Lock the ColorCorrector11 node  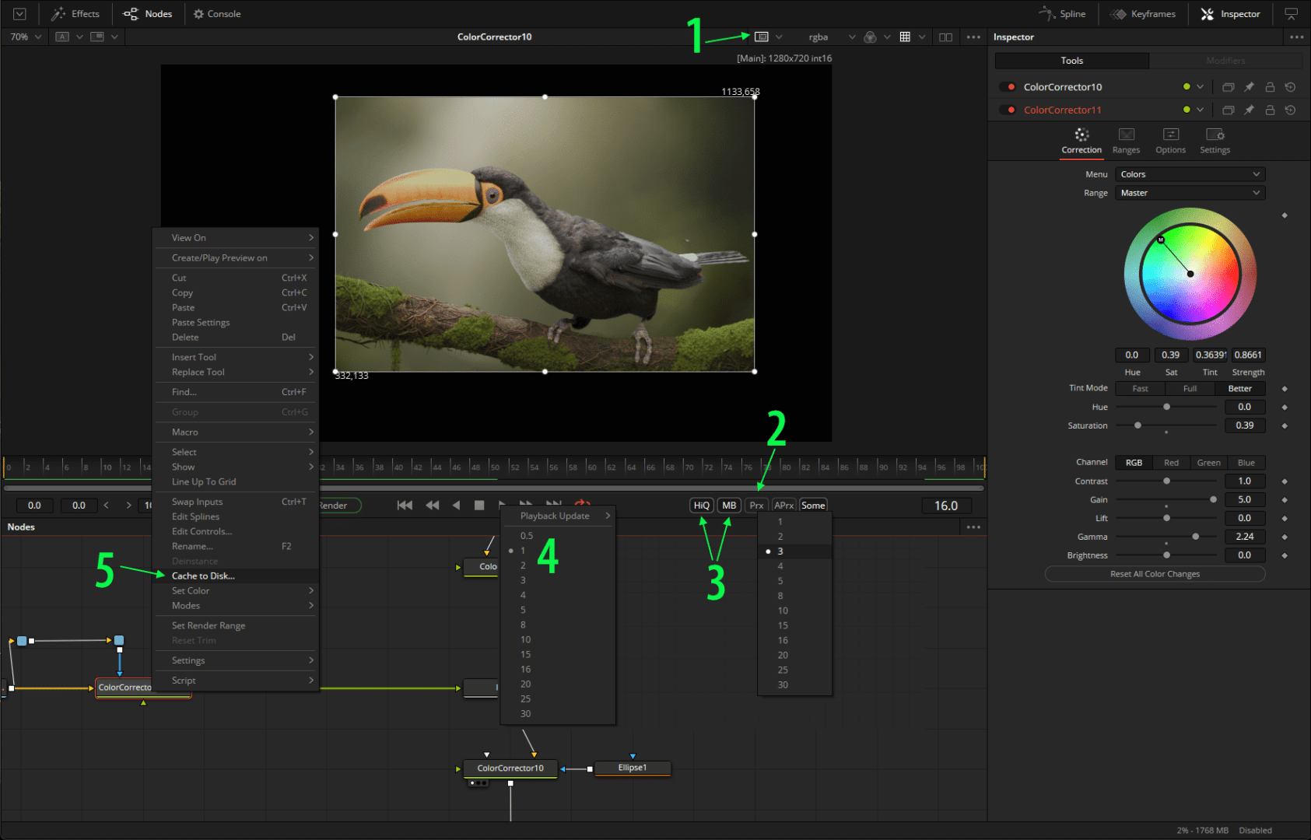pos(1270,110)
